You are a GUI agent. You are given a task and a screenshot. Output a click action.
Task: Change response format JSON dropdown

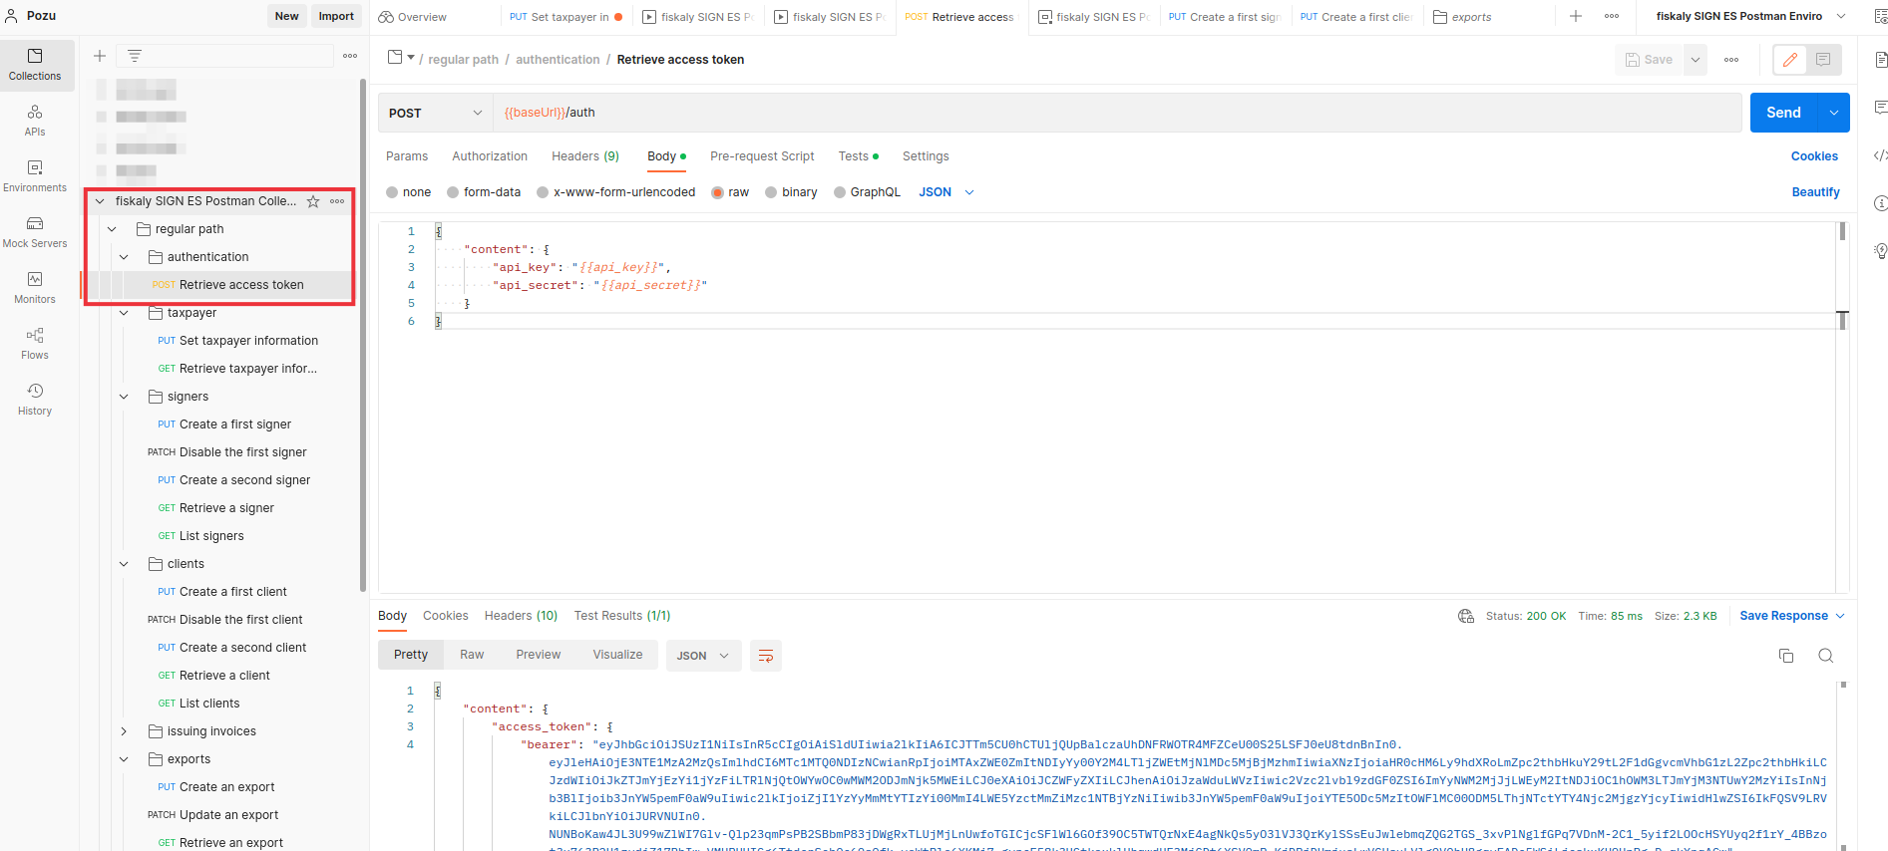[703, 656]
